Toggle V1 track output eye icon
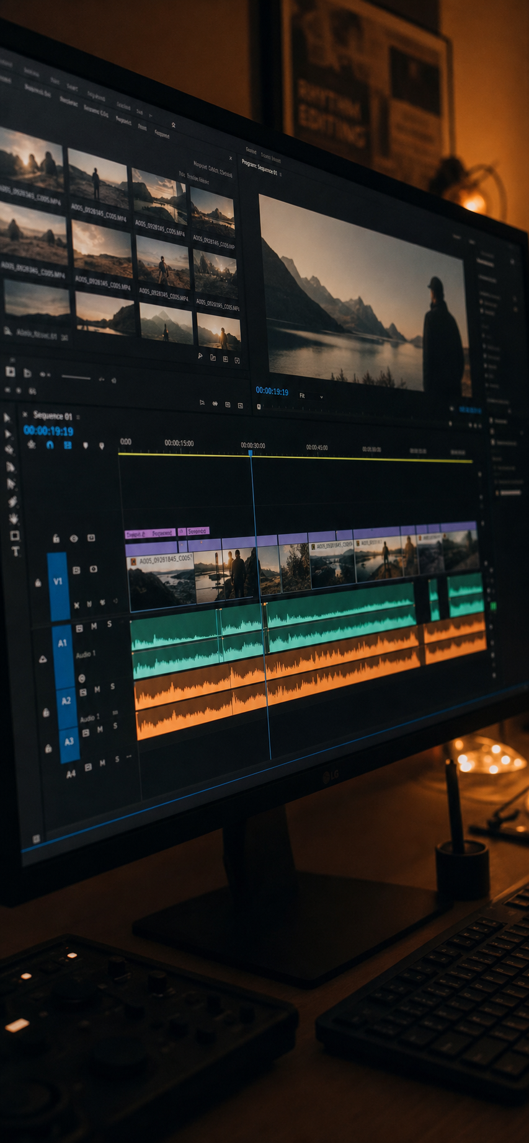Viewport: 529px width, 1143px height. pyautogui.click(x=94, y=569)
